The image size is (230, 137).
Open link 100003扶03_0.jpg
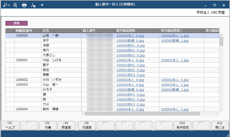point(131,105)
